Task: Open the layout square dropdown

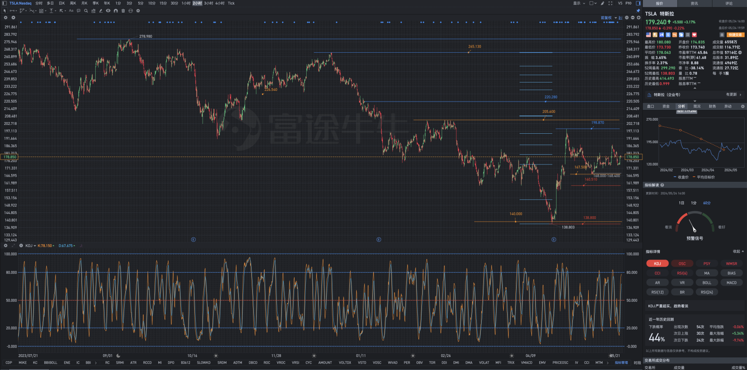Action: [x=593, y=3]
